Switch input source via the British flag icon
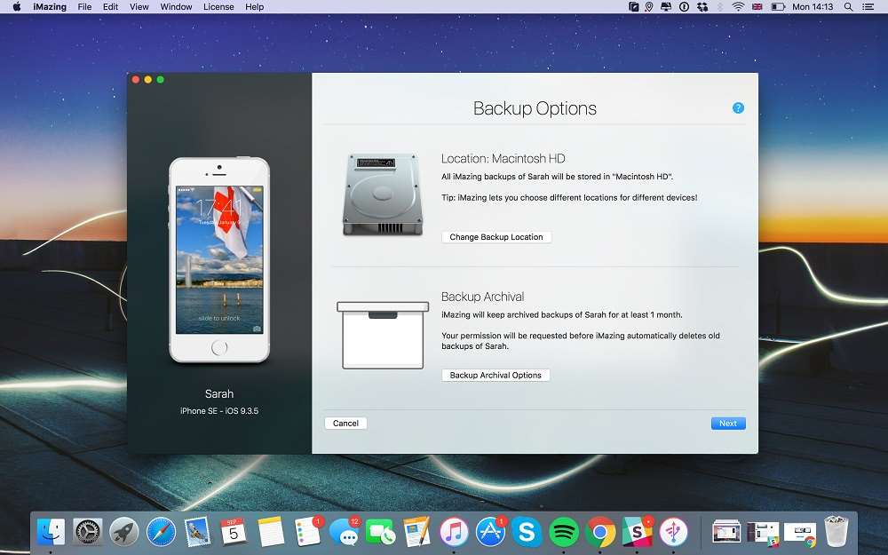The width and height of the screenshot is (888, 555). pyautogui.click(x=756, y=6)
